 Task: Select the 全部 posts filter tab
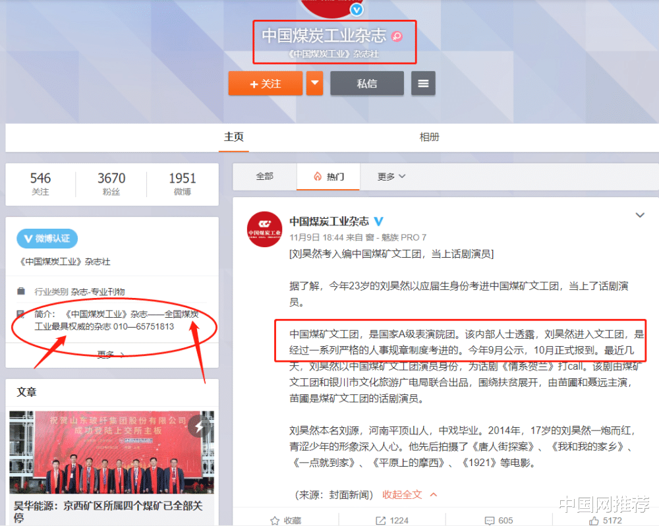pos(265,177)
